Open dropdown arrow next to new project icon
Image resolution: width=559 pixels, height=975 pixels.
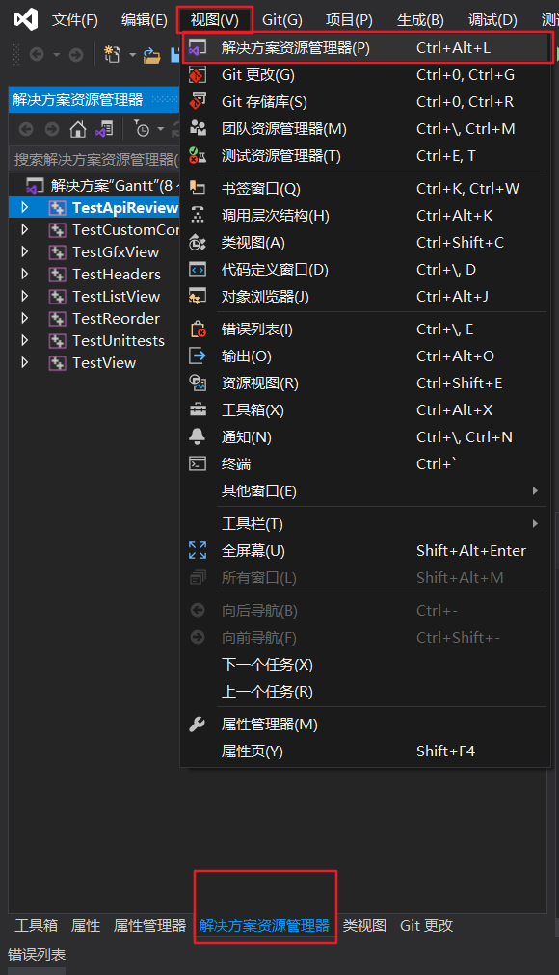click(132, 55)
